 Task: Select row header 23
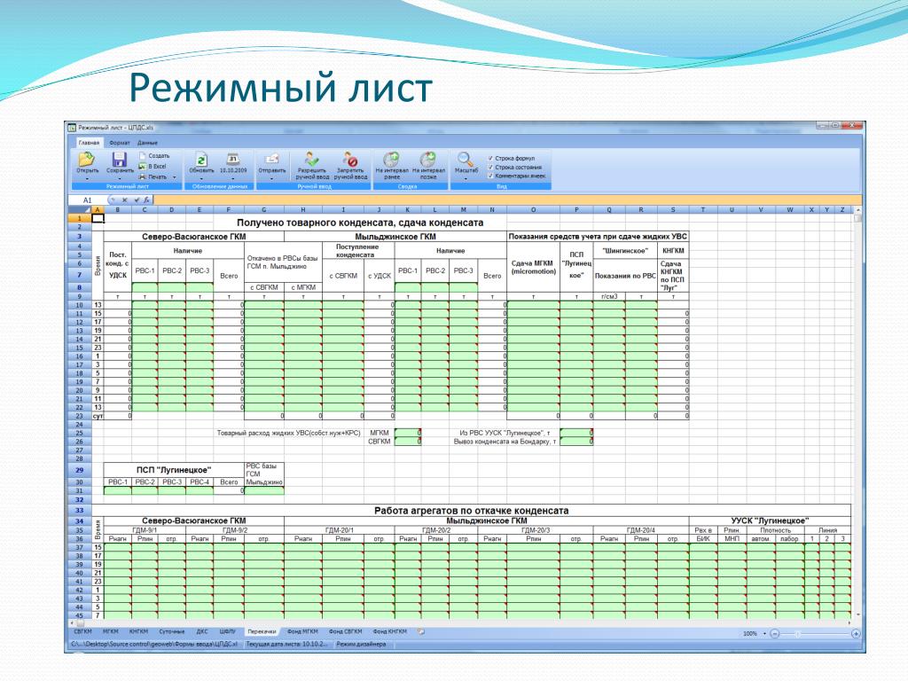(79, 416)
